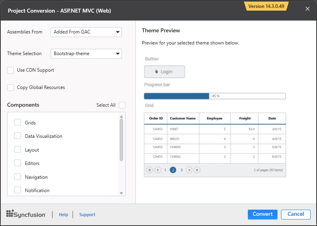Enable Use CDN Support checkbox
This screenshot has height=226, width=317.
click(11, 70)
